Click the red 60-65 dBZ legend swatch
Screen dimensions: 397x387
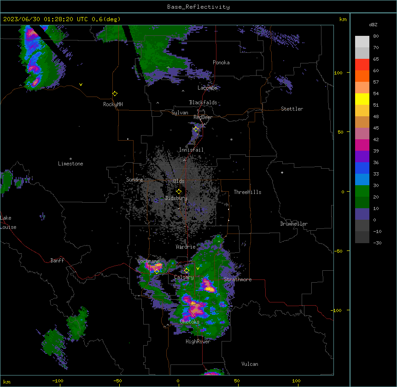click(362, 65)
